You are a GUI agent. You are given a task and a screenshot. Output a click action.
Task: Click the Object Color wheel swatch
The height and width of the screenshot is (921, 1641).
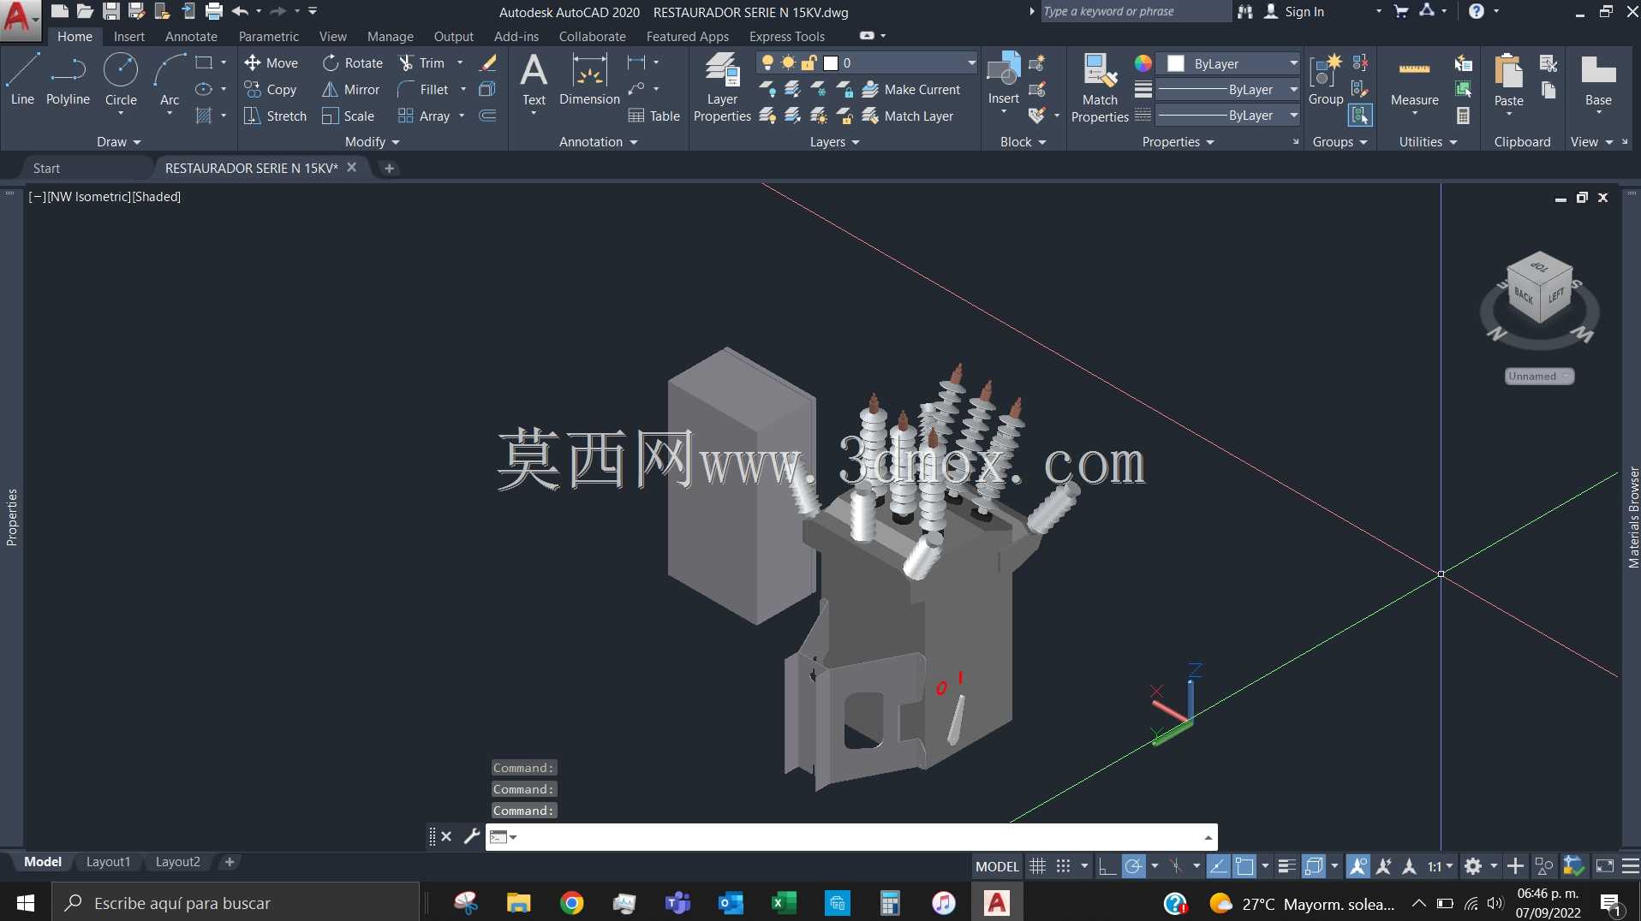(x=1143, y=63)
